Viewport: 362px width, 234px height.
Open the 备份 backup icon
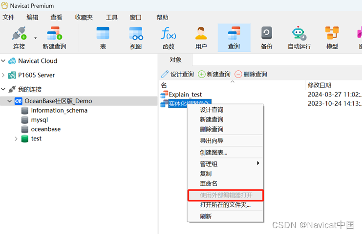point(266,38)
